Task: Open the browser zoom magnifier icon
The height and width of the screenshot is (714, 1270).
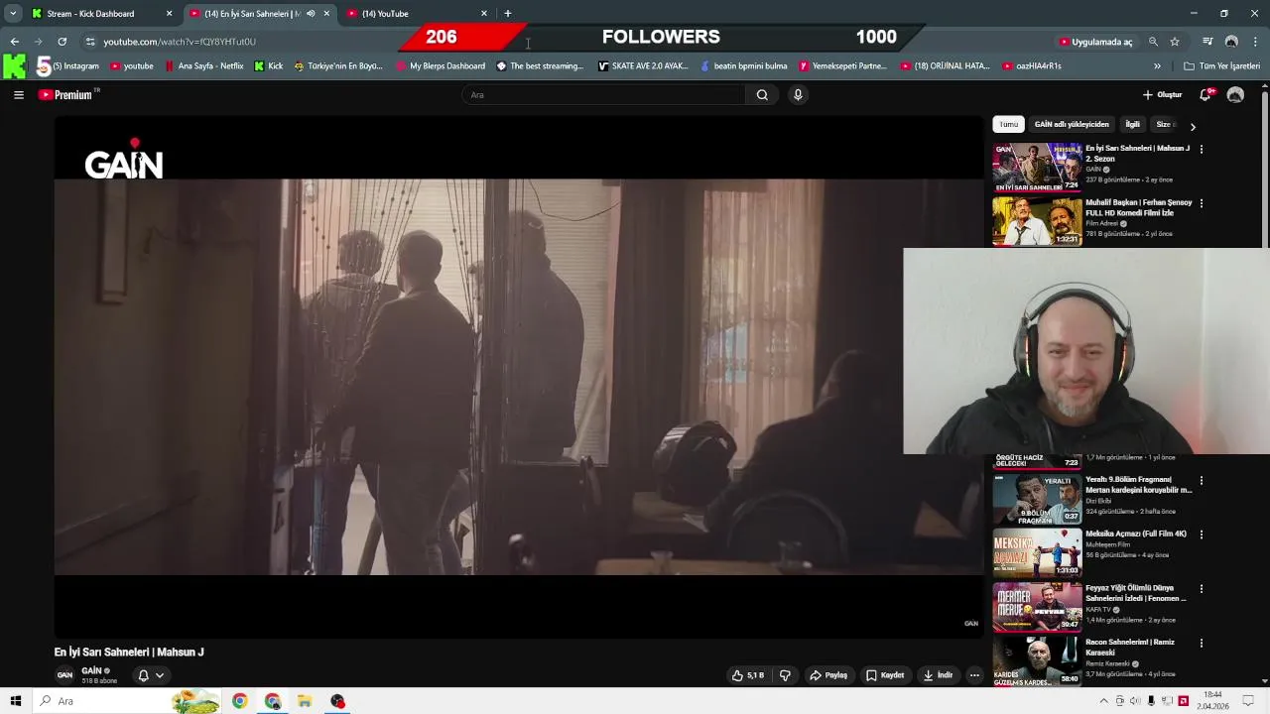Action: 1153,42
